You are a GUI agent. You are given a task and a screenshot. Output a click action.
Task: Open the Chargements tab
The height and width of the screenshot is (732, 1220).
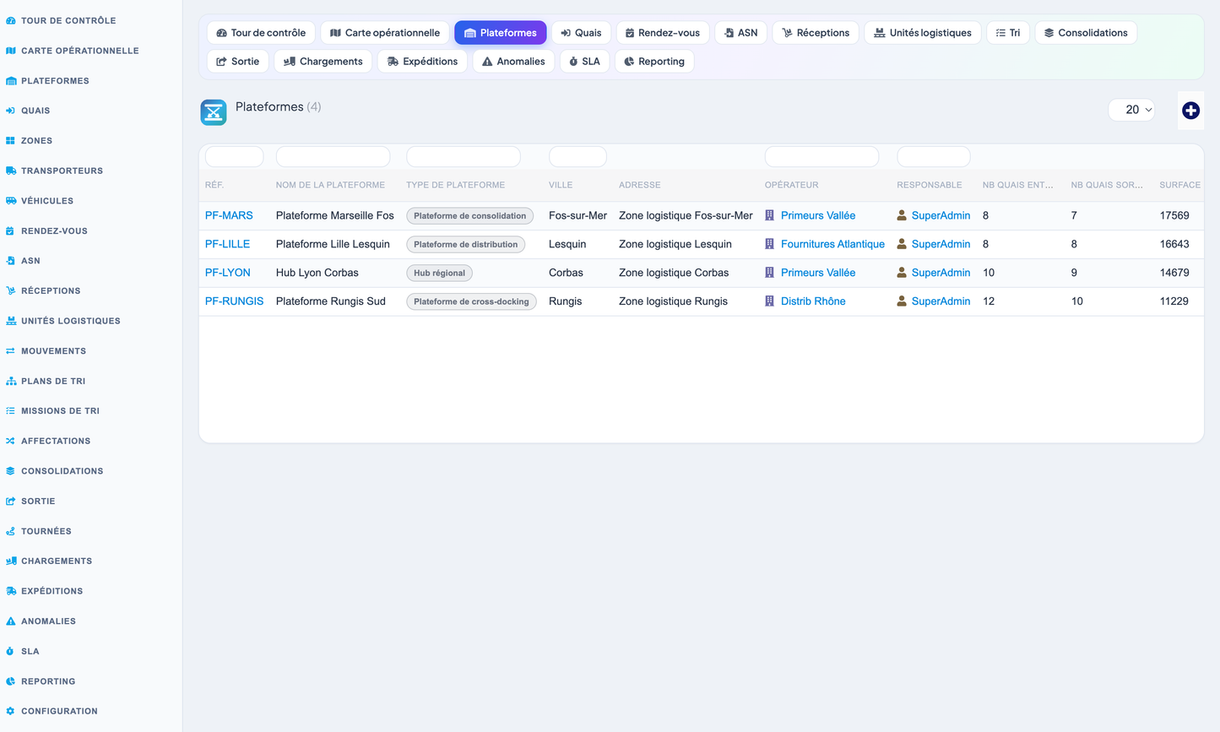(x=323, y=62)
